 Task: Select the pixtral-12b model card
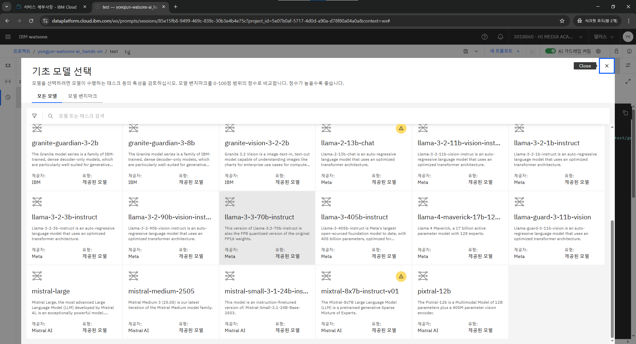[x=460, y=302]
